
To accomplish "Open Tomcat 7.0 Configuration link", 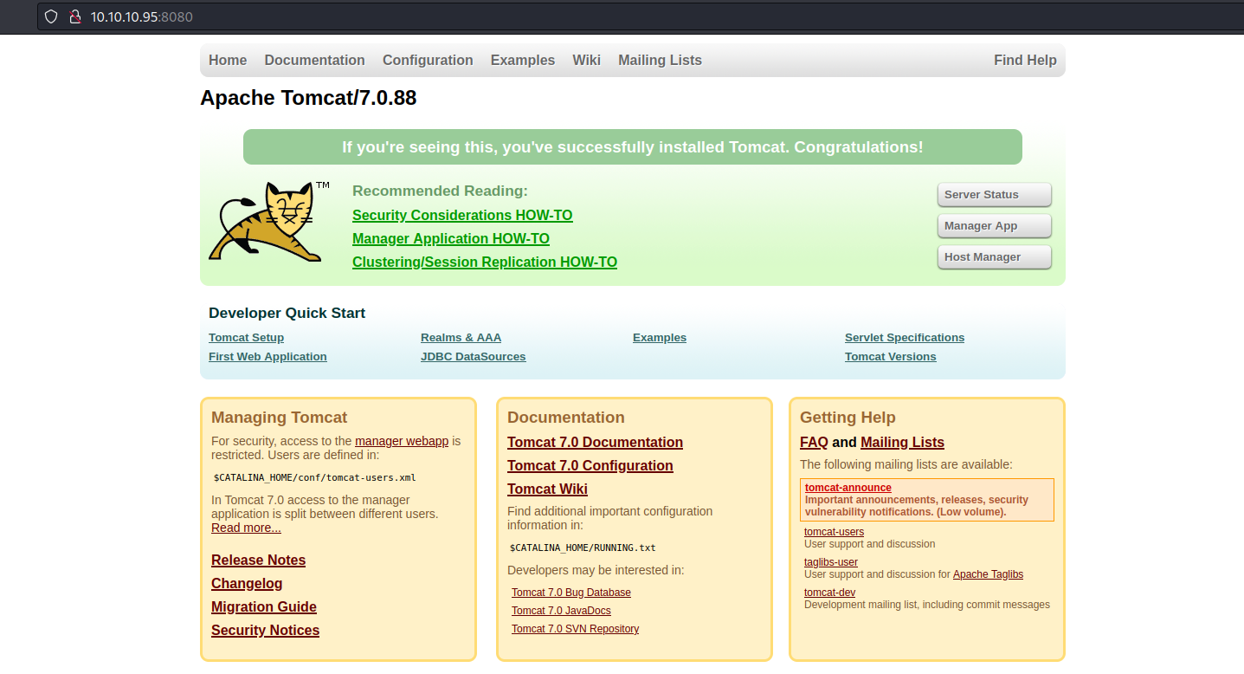I will click(x=590, y=465).
